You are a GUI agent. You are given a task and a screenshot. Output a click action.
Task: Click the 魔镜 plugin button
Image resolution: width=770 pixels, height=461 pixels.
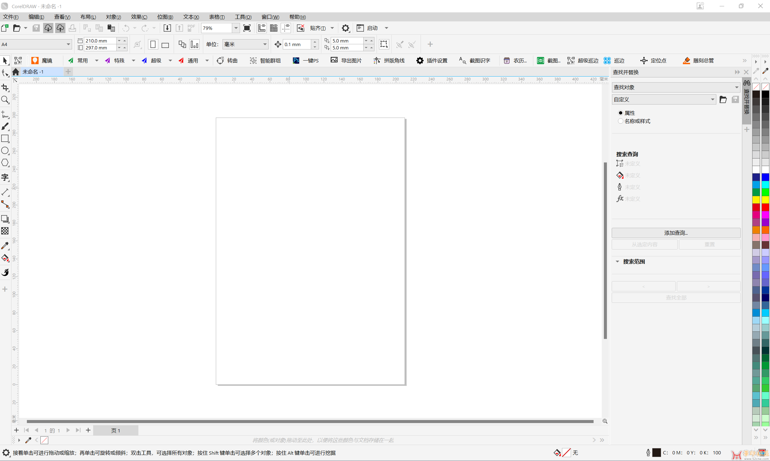coord(42,61)
